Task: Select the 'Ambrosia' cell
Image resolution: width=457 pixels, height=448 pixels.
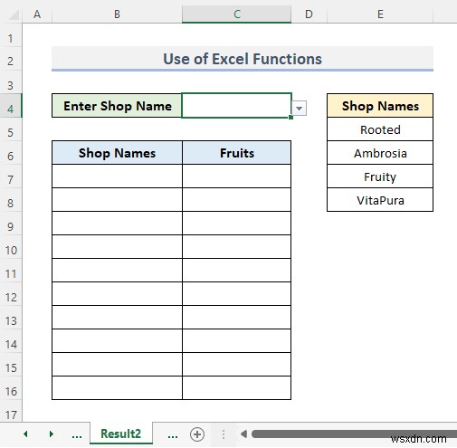Action: (380, 153)
